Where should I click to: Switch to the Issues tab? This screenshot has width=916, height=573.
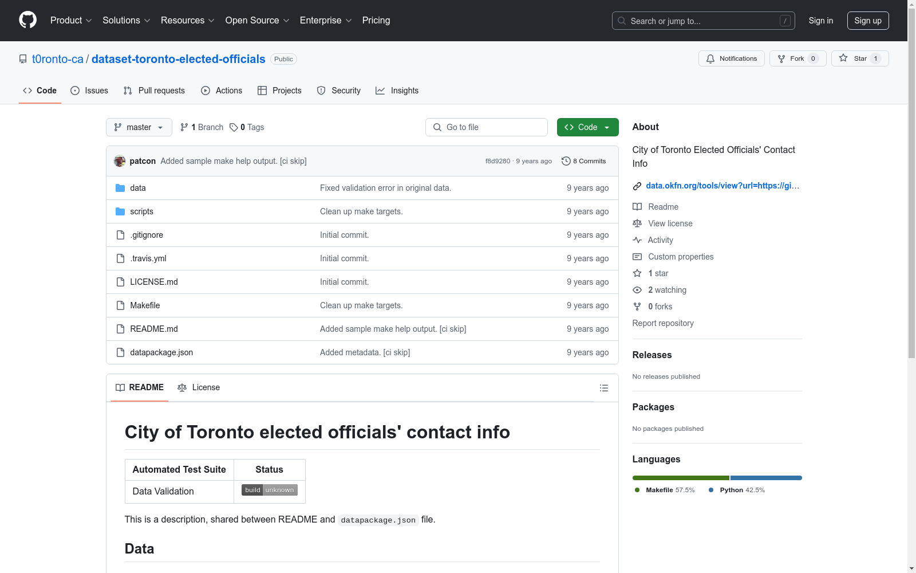pos(89,91)
